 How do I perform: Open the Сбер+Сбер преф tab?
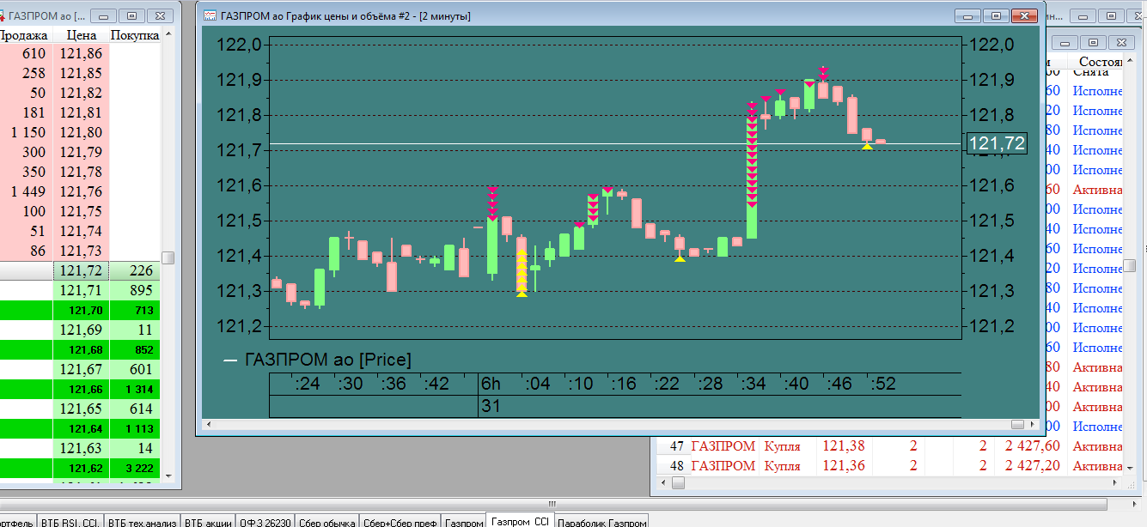pyautogui.click(x=400, y=521)
